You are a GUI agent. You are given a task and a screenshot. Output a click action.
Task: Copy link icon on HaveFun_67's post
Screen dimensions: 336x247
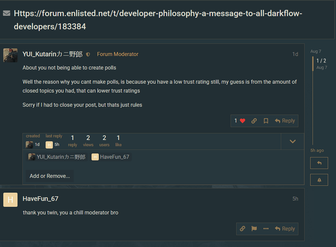click(242, 229)
